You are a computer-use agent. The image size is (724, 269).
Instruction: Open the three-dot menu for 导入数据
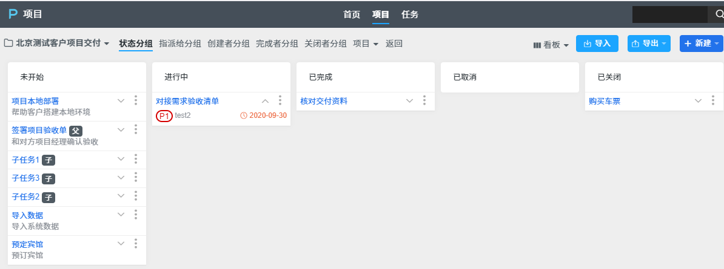pyautogui.click(x=136, y=215)
